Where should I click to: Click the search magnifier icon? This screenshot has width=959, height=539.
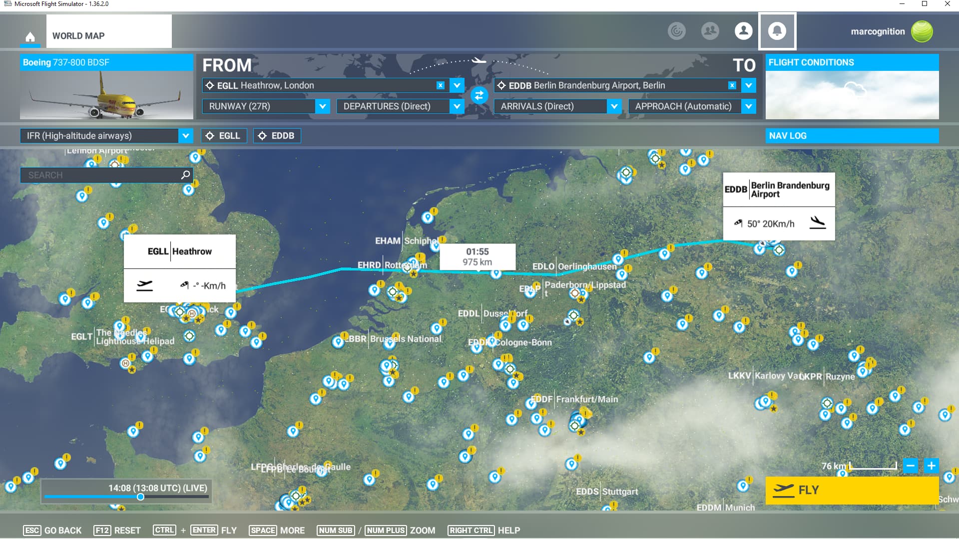pos(185,175)
